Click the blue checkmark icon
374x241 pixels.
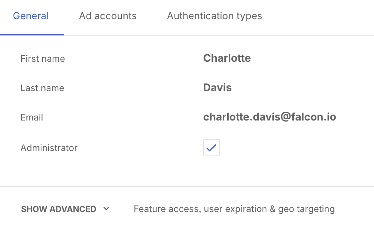[211, 148]
